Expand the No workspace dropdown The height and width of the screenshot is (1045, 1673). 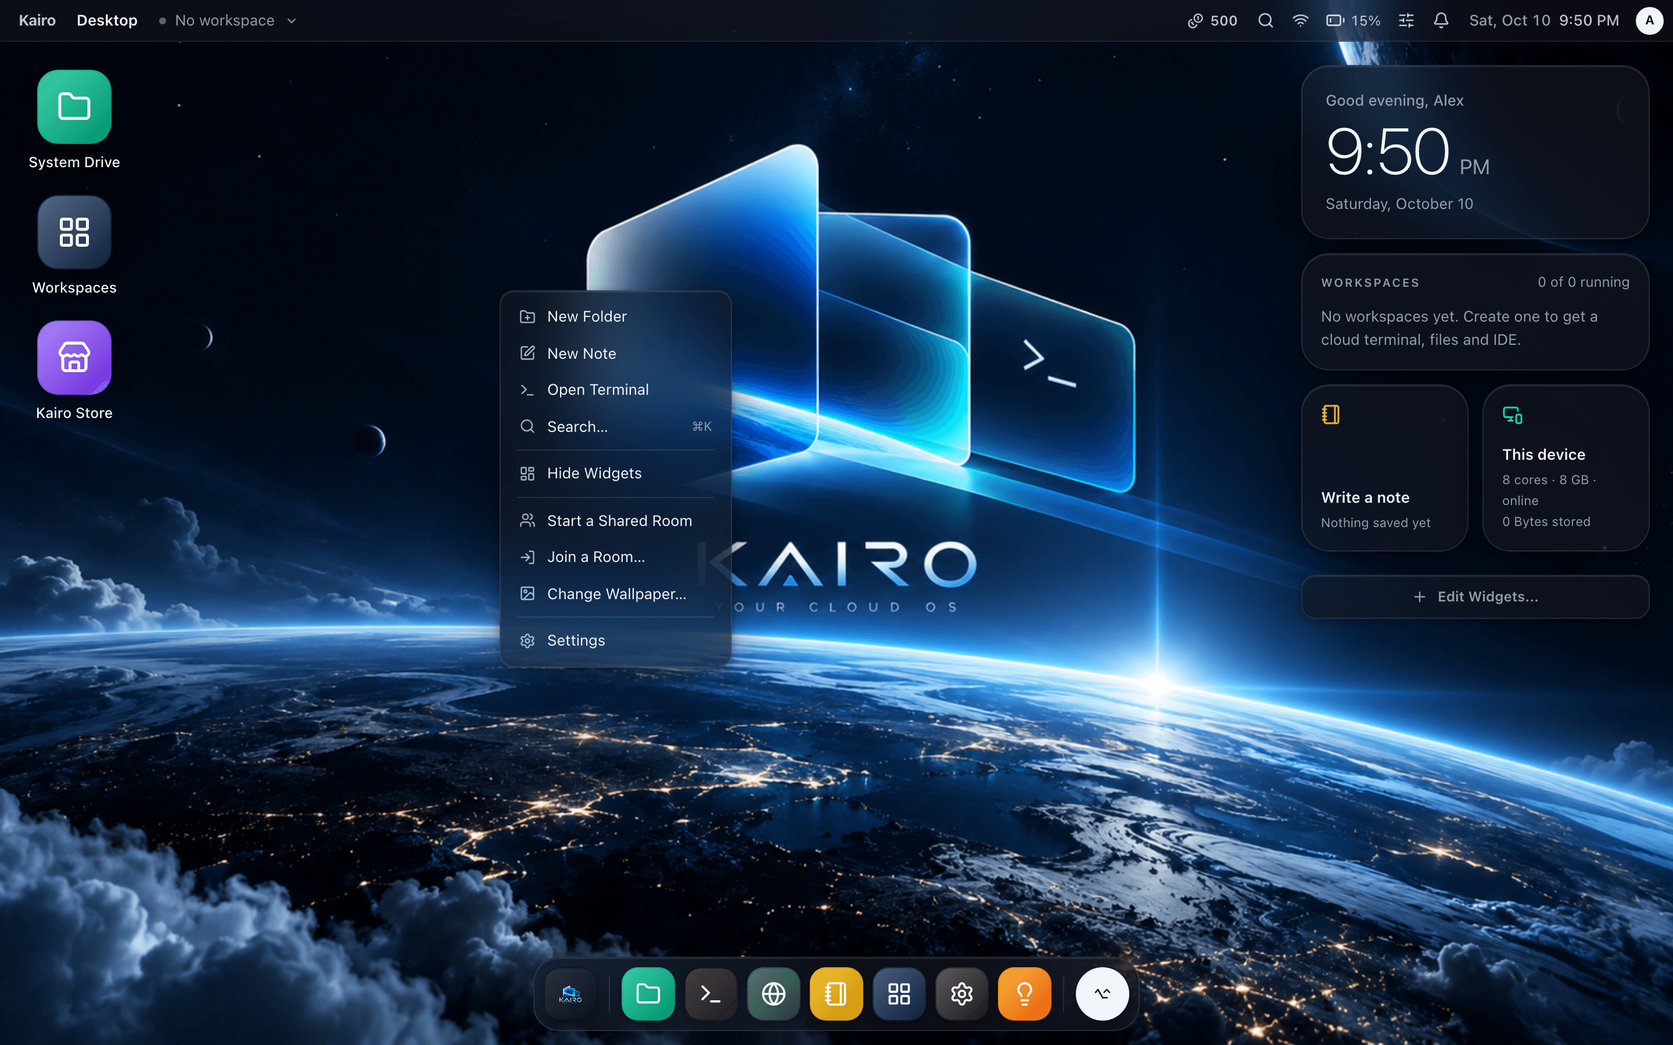click(228, 21)
